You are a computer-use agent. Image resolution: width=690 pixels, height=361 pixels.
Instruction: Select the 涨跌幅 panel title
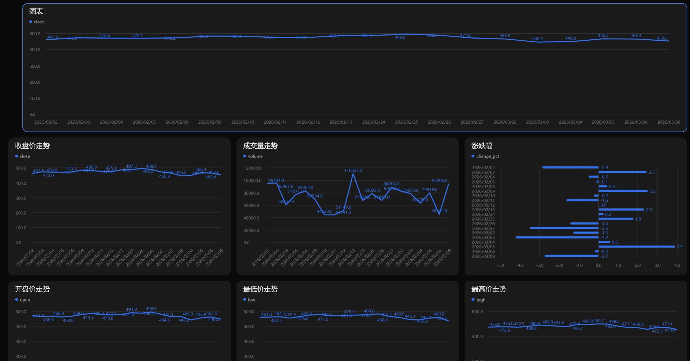click(482, 146)
